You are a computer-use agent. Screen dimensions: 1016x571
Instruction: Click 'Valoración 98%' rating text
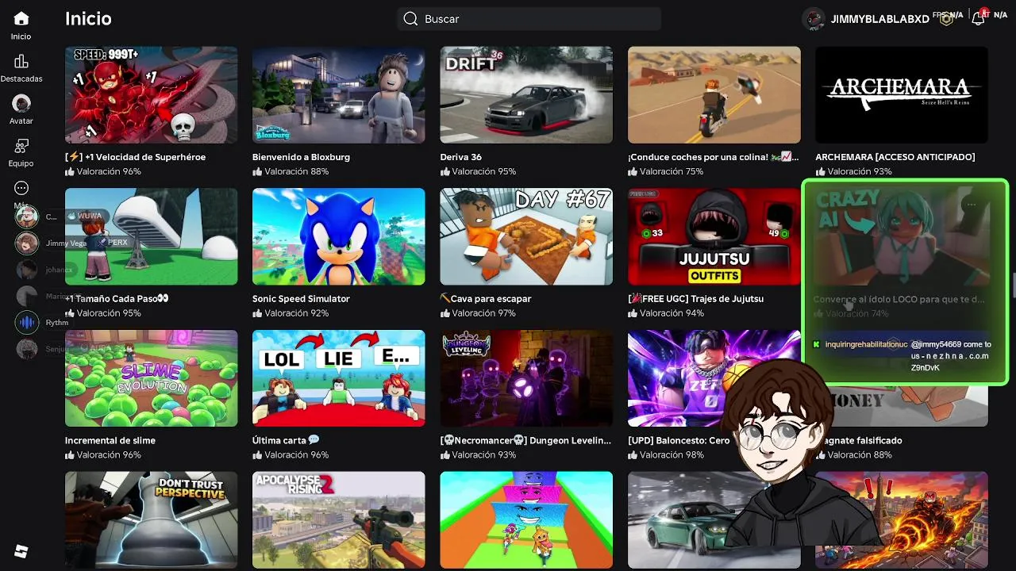coord(672,455)
